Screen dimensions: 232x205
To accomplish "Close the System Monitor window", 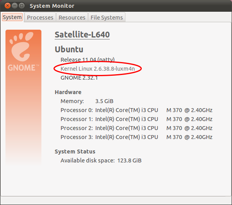I will [7, 6].
